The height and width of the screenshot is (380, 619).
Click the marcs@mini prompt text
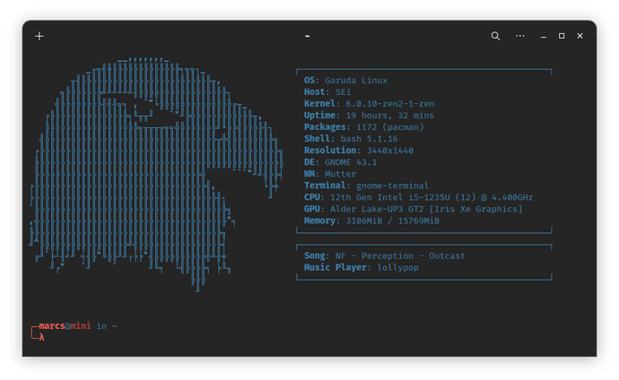tap(65, 326)
